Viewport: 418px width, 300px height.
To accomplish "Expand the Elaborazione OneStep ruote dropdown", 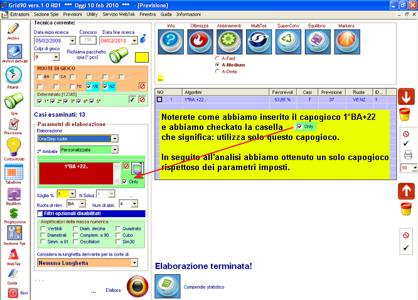I will tap(114, 138).
